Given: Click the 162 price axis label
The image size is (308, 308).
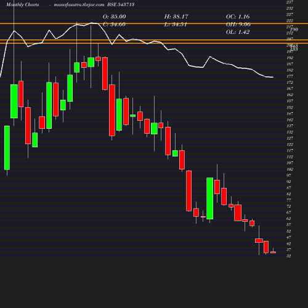Looking at the screenshot, I should (290, 95).
